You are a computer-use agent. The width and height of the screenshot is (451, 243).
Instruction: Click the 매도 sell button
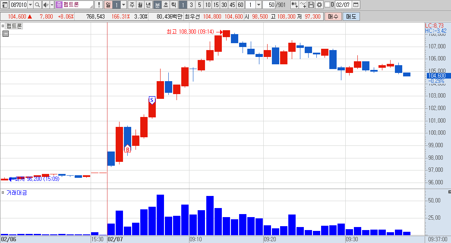pyautogui.click(x=351, y=16)
